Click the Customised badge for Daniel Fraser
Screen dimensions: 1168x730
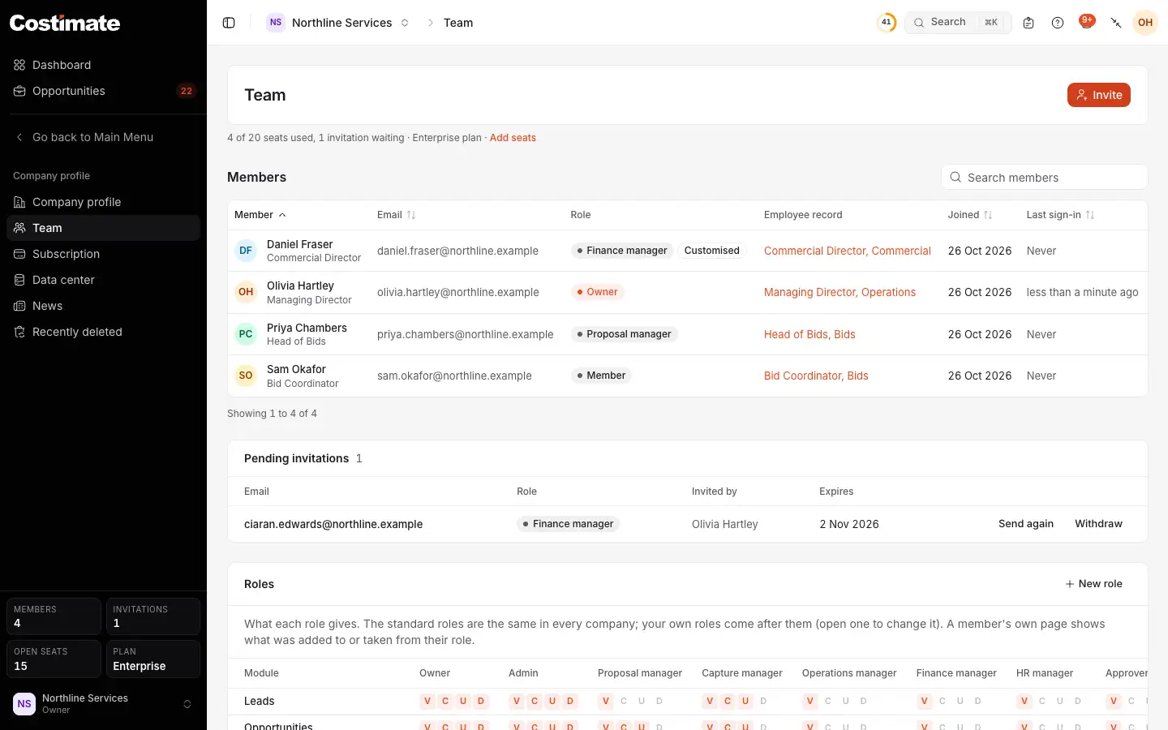(711, 251)
